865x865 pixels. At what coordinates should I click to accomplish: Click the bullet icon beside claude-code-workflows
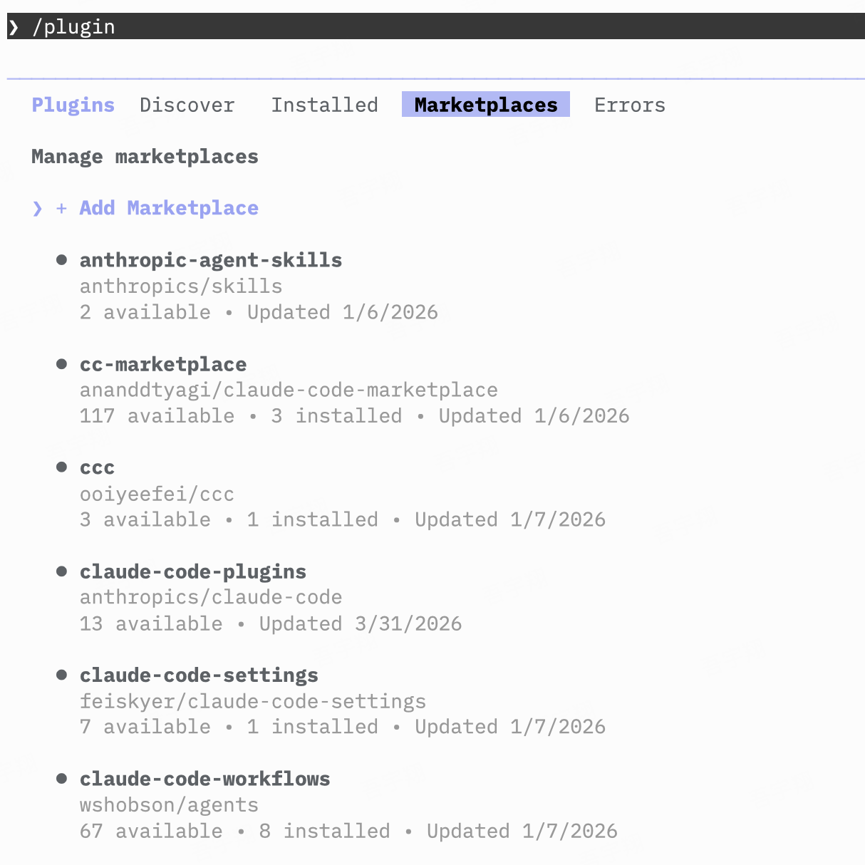(x=62, y=779)
